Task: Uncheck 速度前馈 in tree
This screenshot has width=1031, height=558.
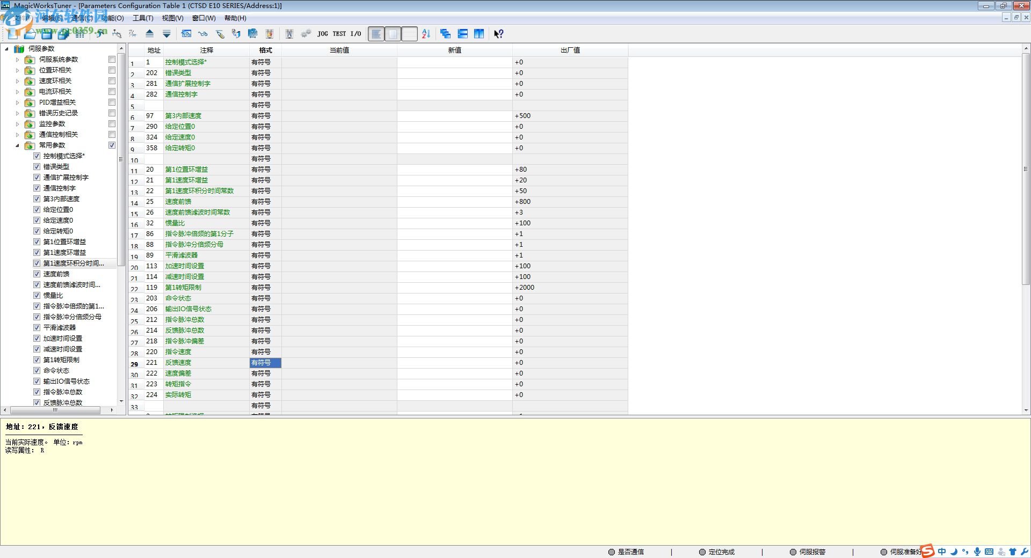Action: click(x=37, y=274)
